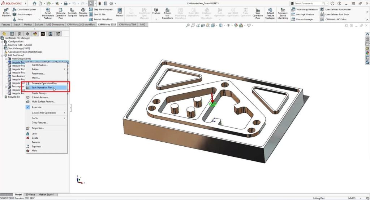Open the MBD Dimensions tab

[55, 25]
